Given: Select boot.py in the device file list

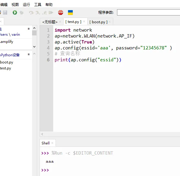Looking at the screenshot, I should 7,62.
